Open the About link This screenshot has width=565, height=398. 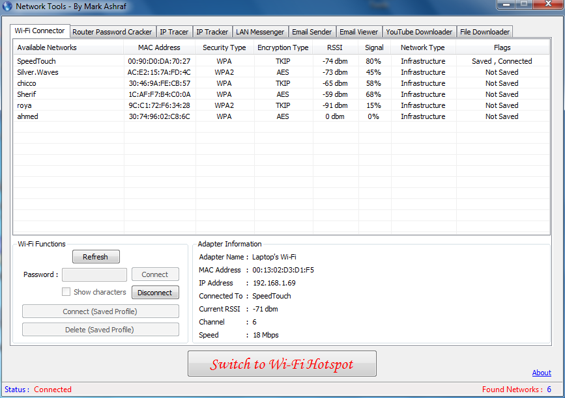pyautogui.click(x=542, y=373)
